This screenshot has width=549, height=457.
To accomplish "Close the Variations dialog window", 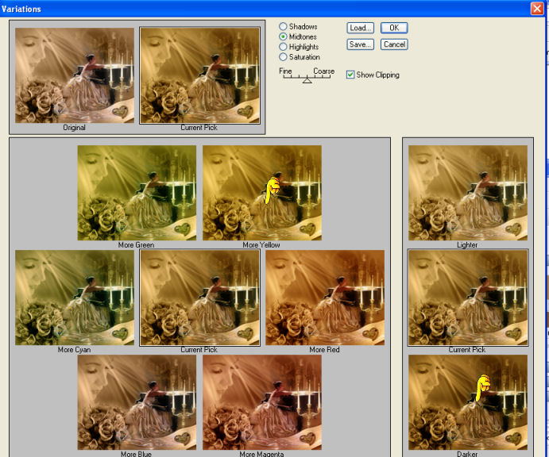I will tap(537, 9).
